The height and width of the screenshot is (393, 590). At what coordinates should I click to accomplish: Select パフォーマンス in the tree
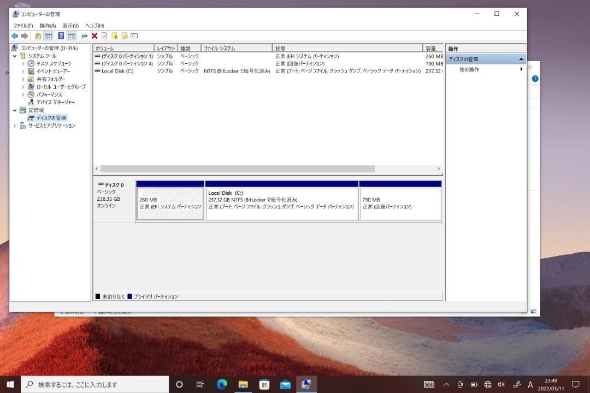pyautogui.click(x=49, y=94)
